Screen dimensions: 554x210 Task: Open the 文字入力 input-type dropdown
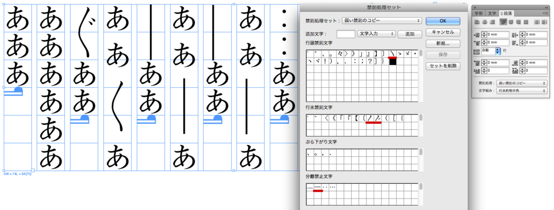pos(376,34)
